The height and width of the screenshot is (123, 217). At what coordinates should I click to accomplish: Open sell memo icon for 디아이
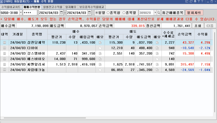[157, 48]
